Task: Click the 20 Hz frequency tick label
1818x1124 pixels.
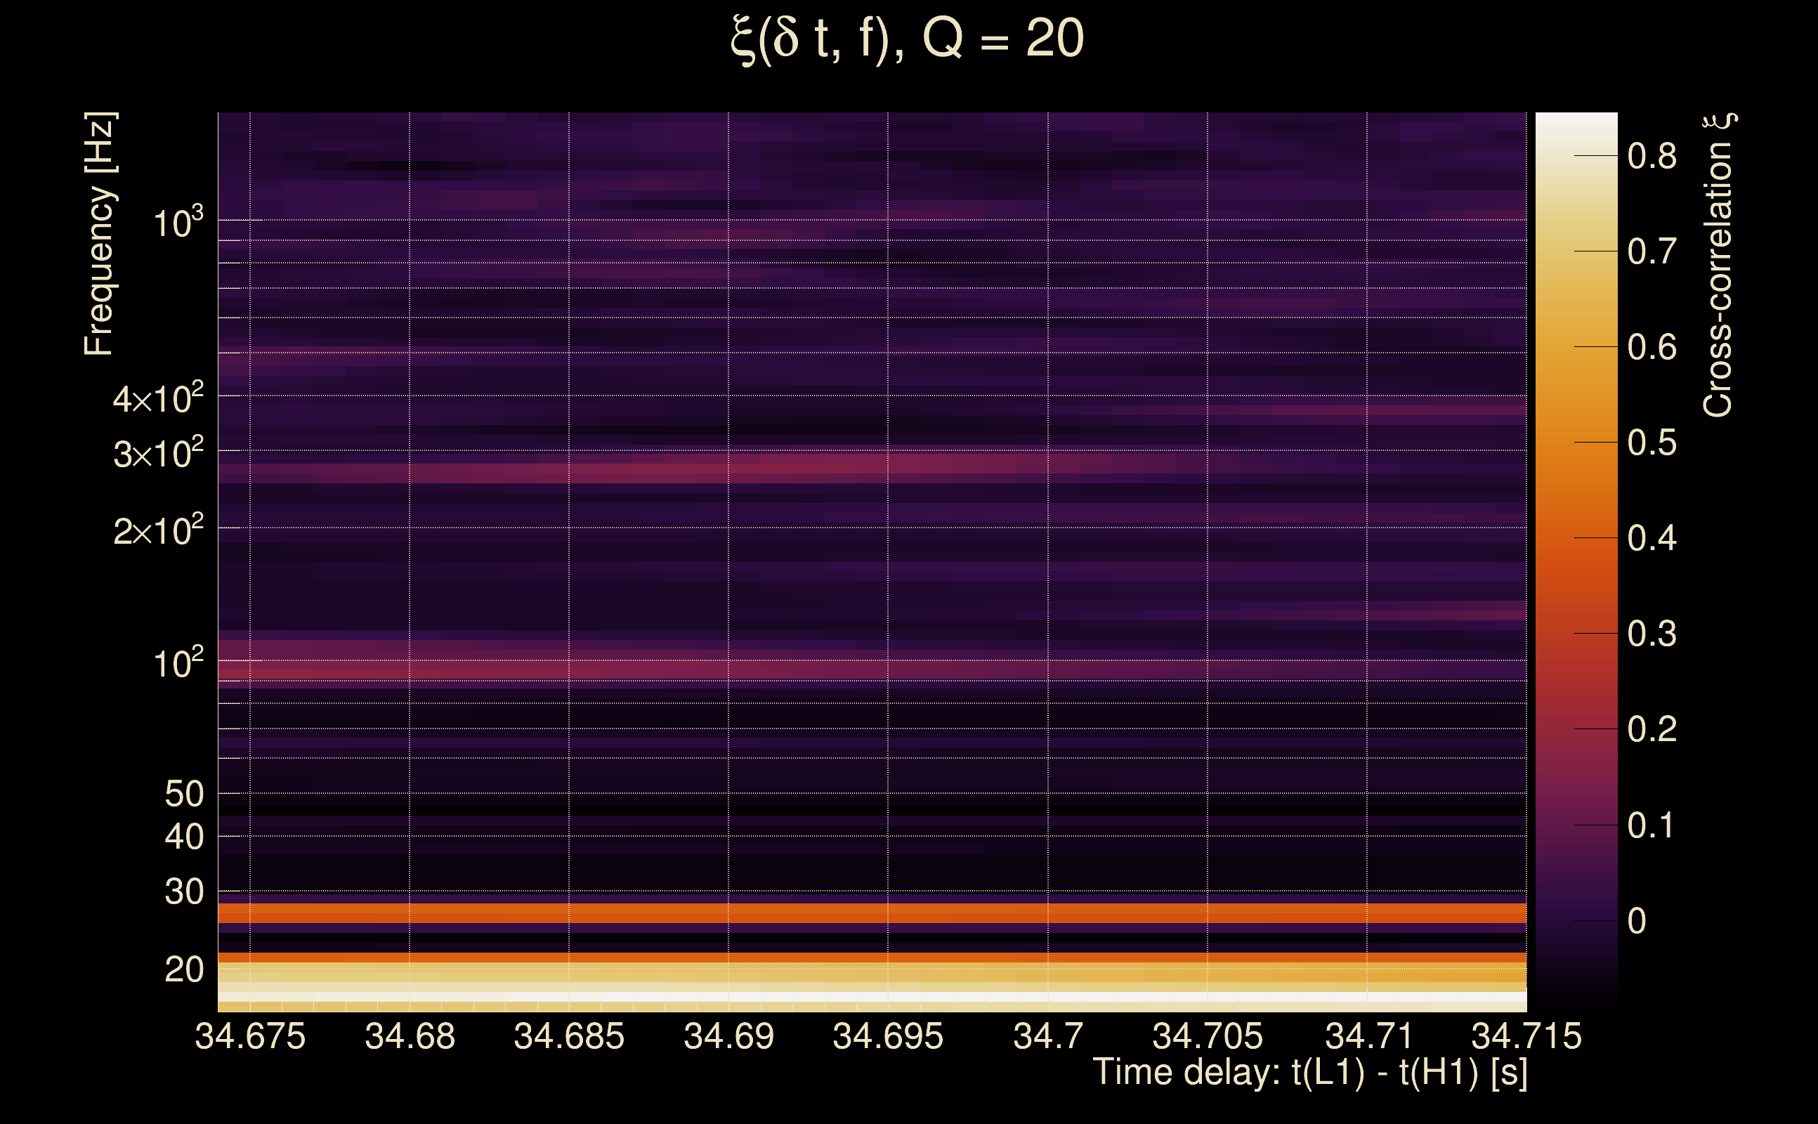Action: (183, 969)
